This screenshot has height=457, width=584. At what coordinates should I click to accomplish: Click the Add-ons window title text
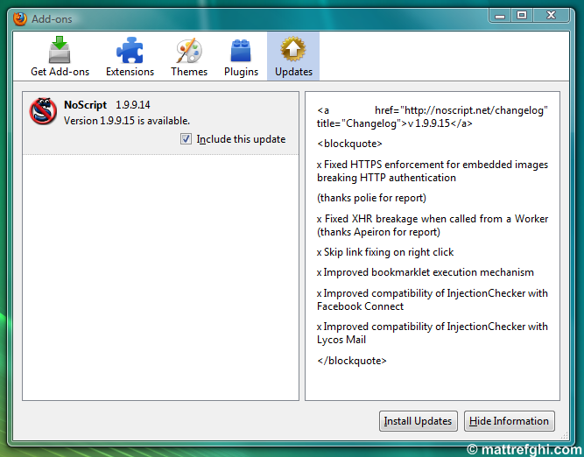click(x=52, y=19)
